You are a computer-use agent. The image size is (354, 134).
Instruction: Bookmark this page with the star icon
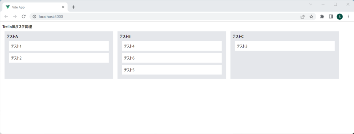point(311,17)
